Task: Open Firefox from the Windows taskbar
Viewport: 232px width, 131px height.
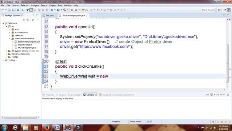Action: [47, 128]
